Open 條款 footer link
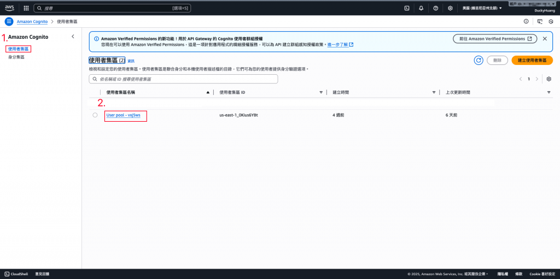The image size is (560, 279). pos(518,274)
